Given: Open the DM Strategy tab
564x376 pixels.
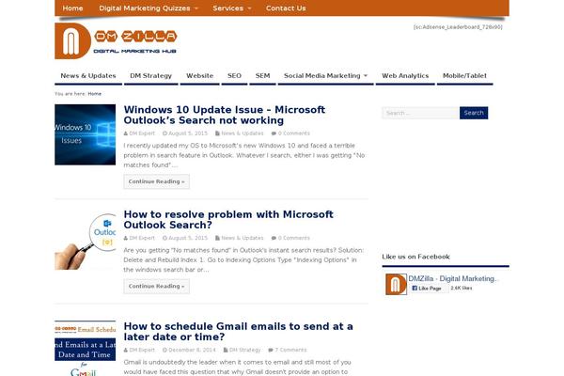Looking at the screenshot, I should coord(150,76).
